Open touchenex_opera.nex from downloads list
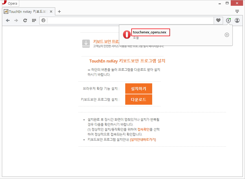Screen dimensions: 245x179 click(149, 32)
